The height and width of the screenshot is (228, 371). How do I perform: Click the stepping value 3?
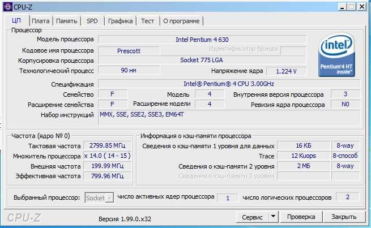coord(346,94)
